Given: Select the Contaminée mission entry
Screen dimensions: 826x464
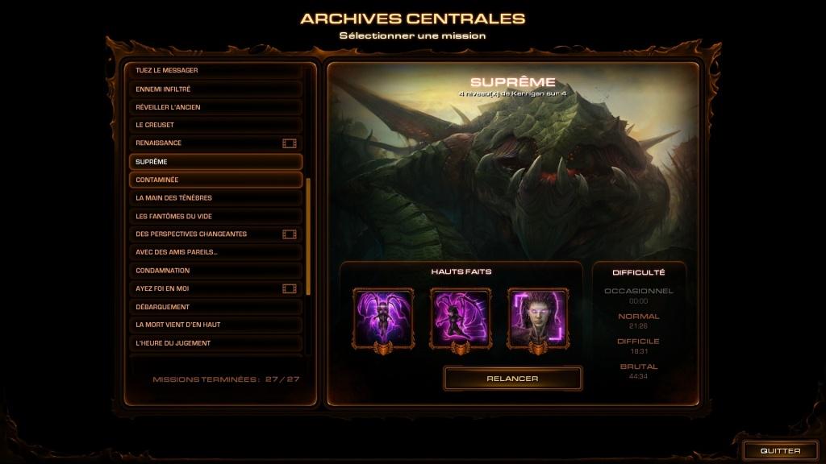Looking at the screenshot, I should click(216, 180).
